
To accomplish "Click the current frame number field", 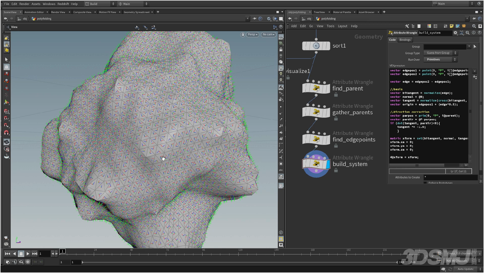I will click(44, 254).
